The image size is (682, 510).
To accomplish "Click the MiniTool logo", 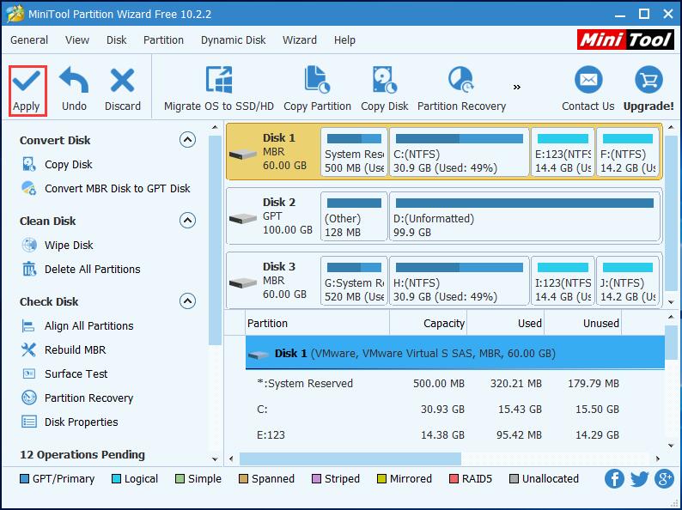I will (x=625, y=40).
